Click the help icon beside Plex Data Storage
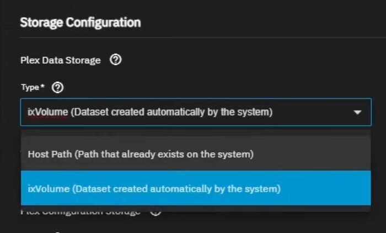386x233 pixels. [115, 60]
